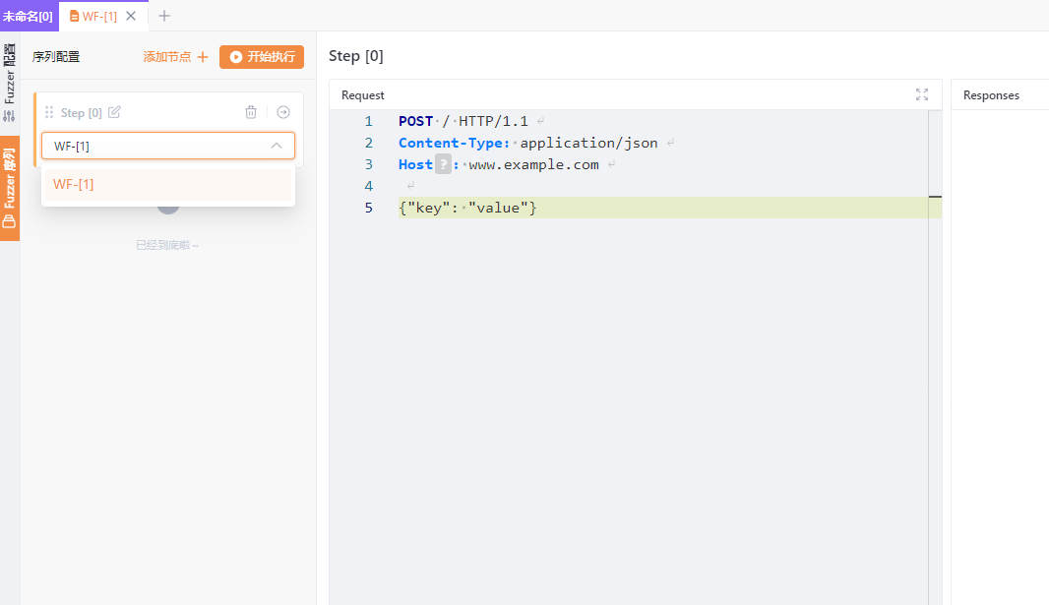The height and width of the screenshot is (605, 1049).
Task: Collapse the WF-[1] step dropdown
Action: pyautogui.click(x=277, y=146)
